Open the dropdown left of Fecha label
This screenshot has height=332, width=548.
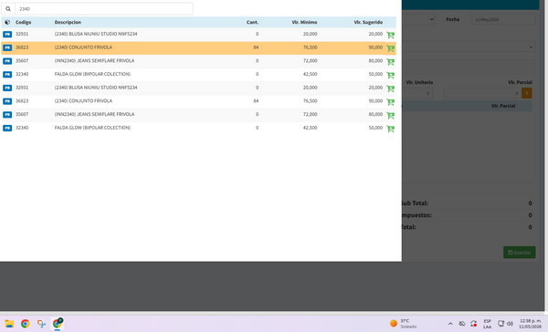tap(418, 19)
